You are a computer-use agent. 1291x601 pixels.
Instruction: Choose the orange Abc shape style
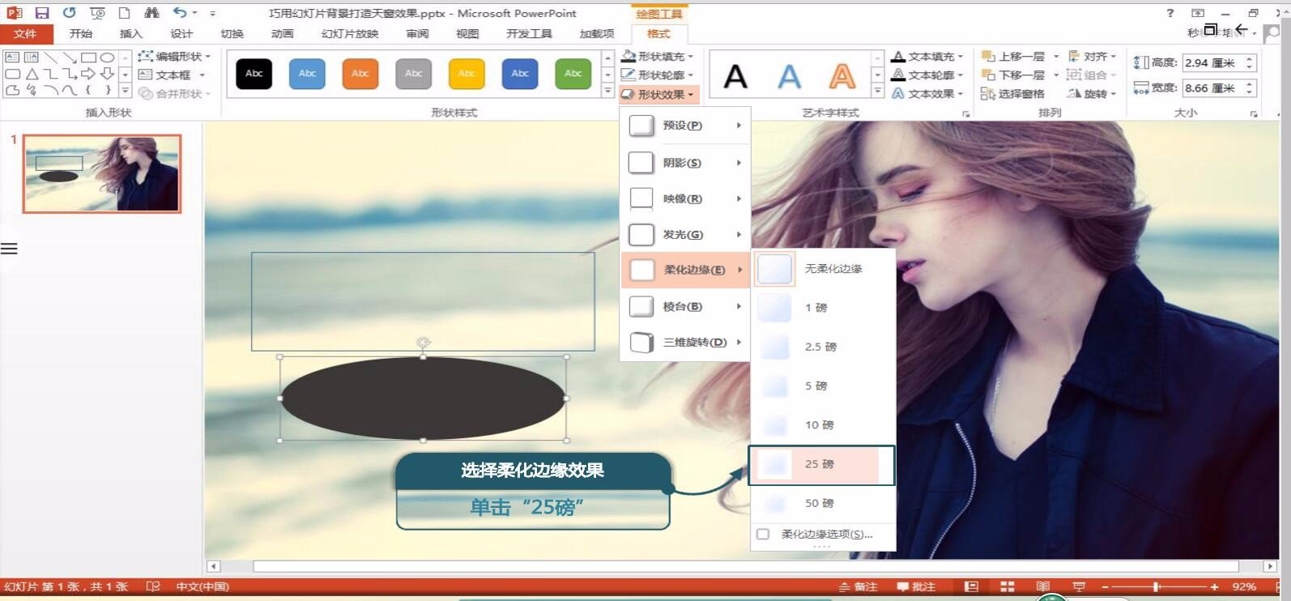tap(360, 74)
